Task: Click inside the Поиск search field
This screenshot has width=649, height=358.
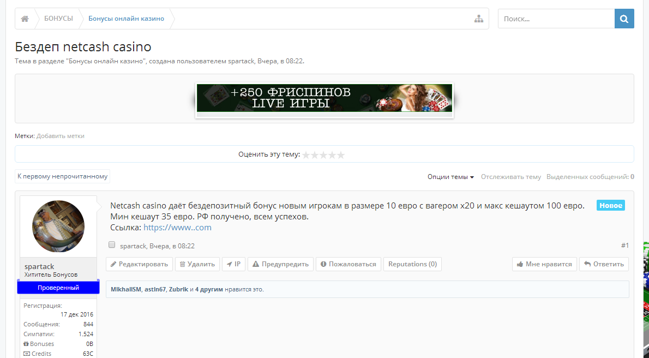Action: tap(556, 19)
